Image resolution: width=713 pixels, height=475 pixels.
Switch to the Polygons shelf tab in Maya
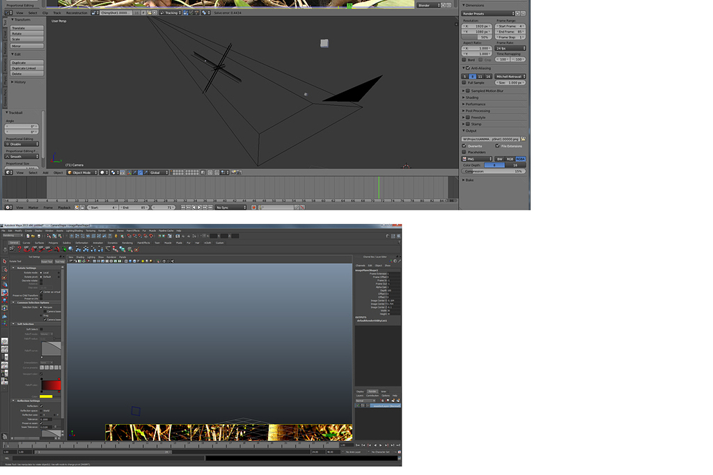pos(53,243)
